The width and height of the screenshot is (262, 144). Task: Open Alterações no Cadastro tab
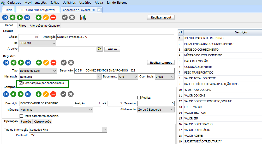click(45, 26)
